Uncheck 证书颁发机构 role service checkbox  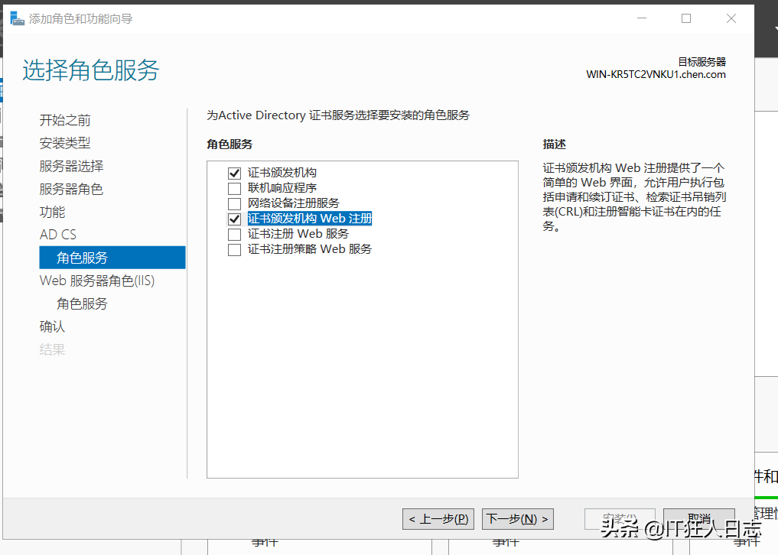click(x=234, y=173)
